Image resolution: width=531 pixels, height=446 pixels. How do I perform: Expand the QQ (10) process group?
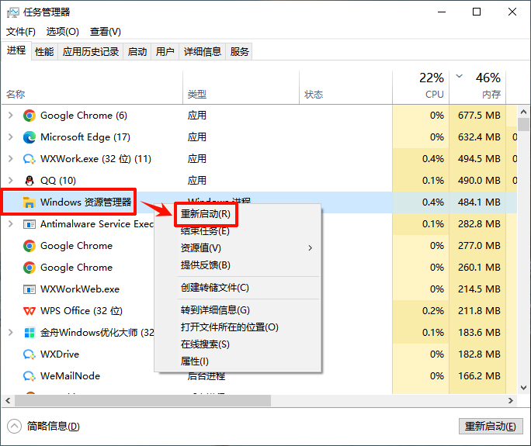tap(11, 181)
